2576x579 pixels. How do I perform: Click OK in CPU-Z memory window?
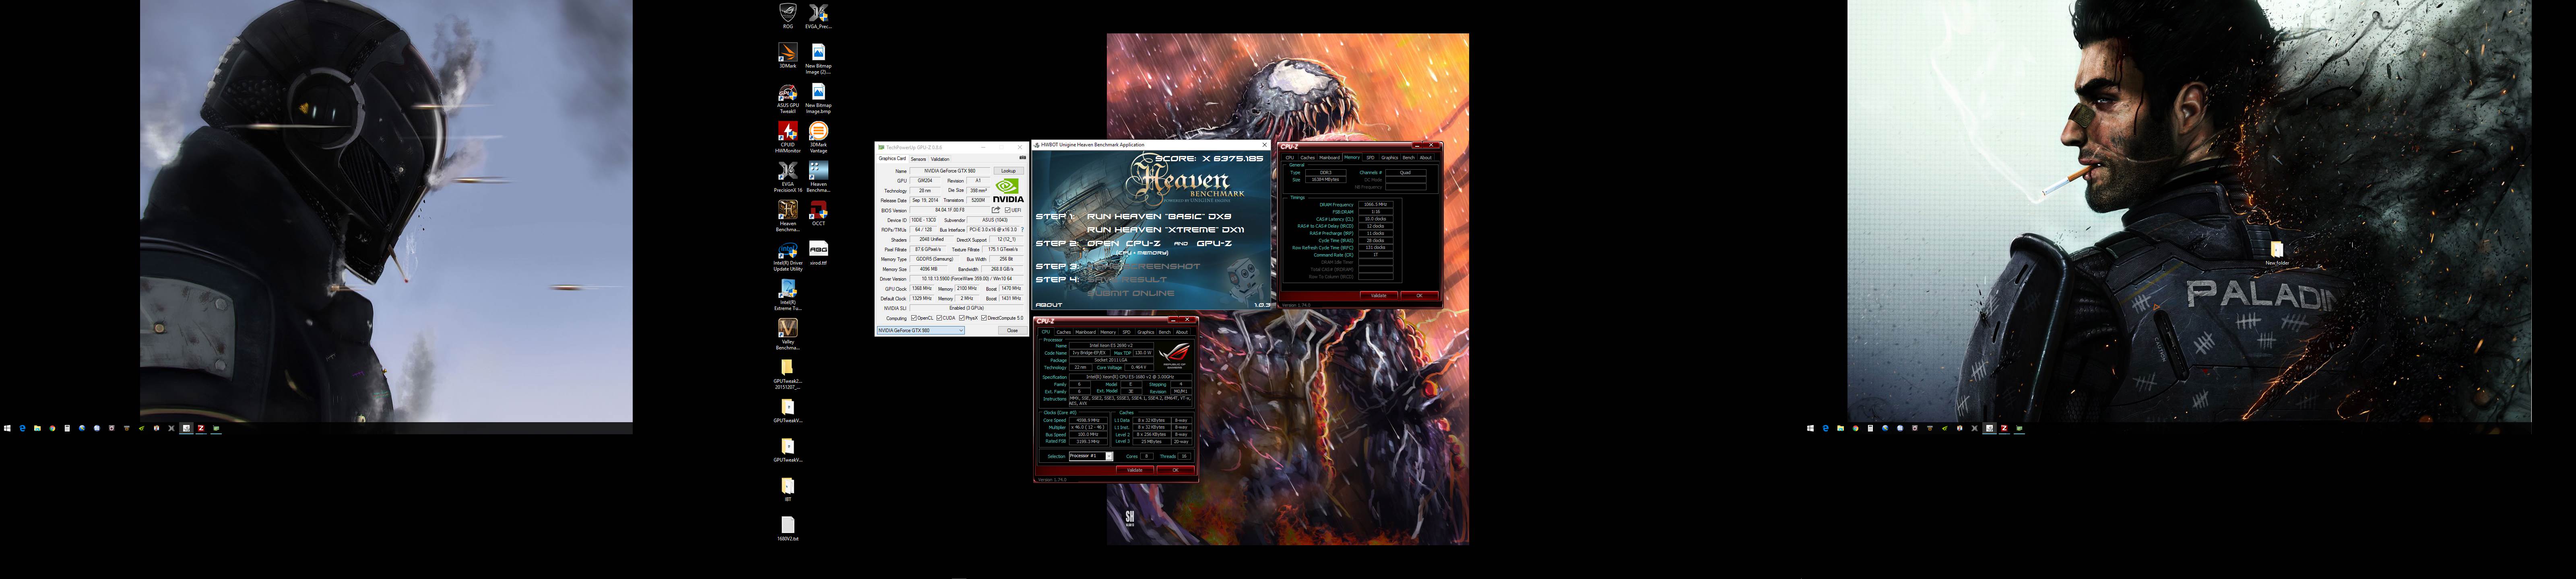click(1420, 296)
